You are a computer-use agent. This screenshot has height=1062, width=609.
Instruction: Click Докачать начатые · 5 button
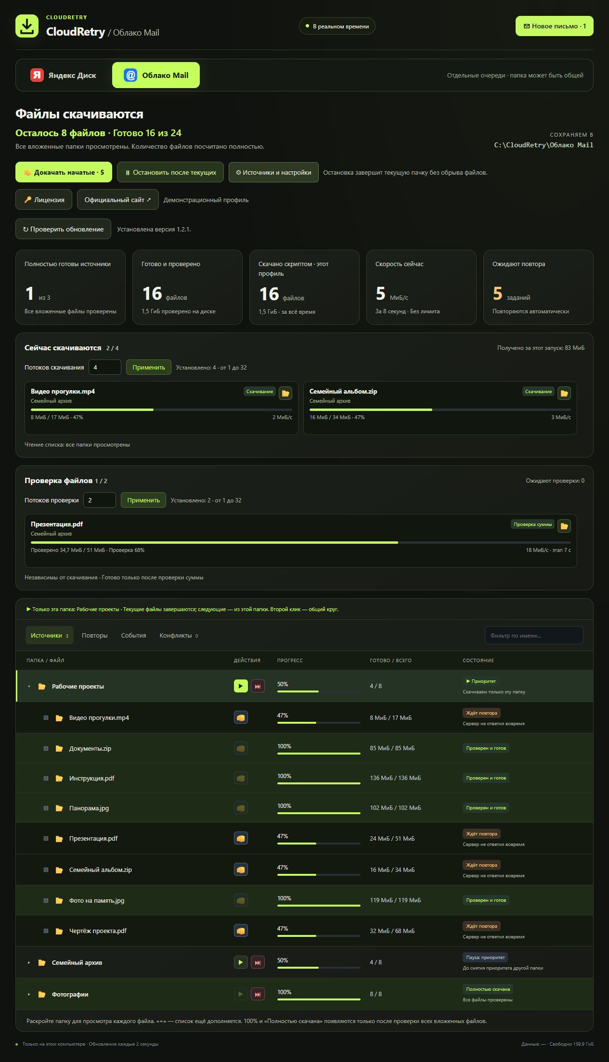click(x=64, y=172)
